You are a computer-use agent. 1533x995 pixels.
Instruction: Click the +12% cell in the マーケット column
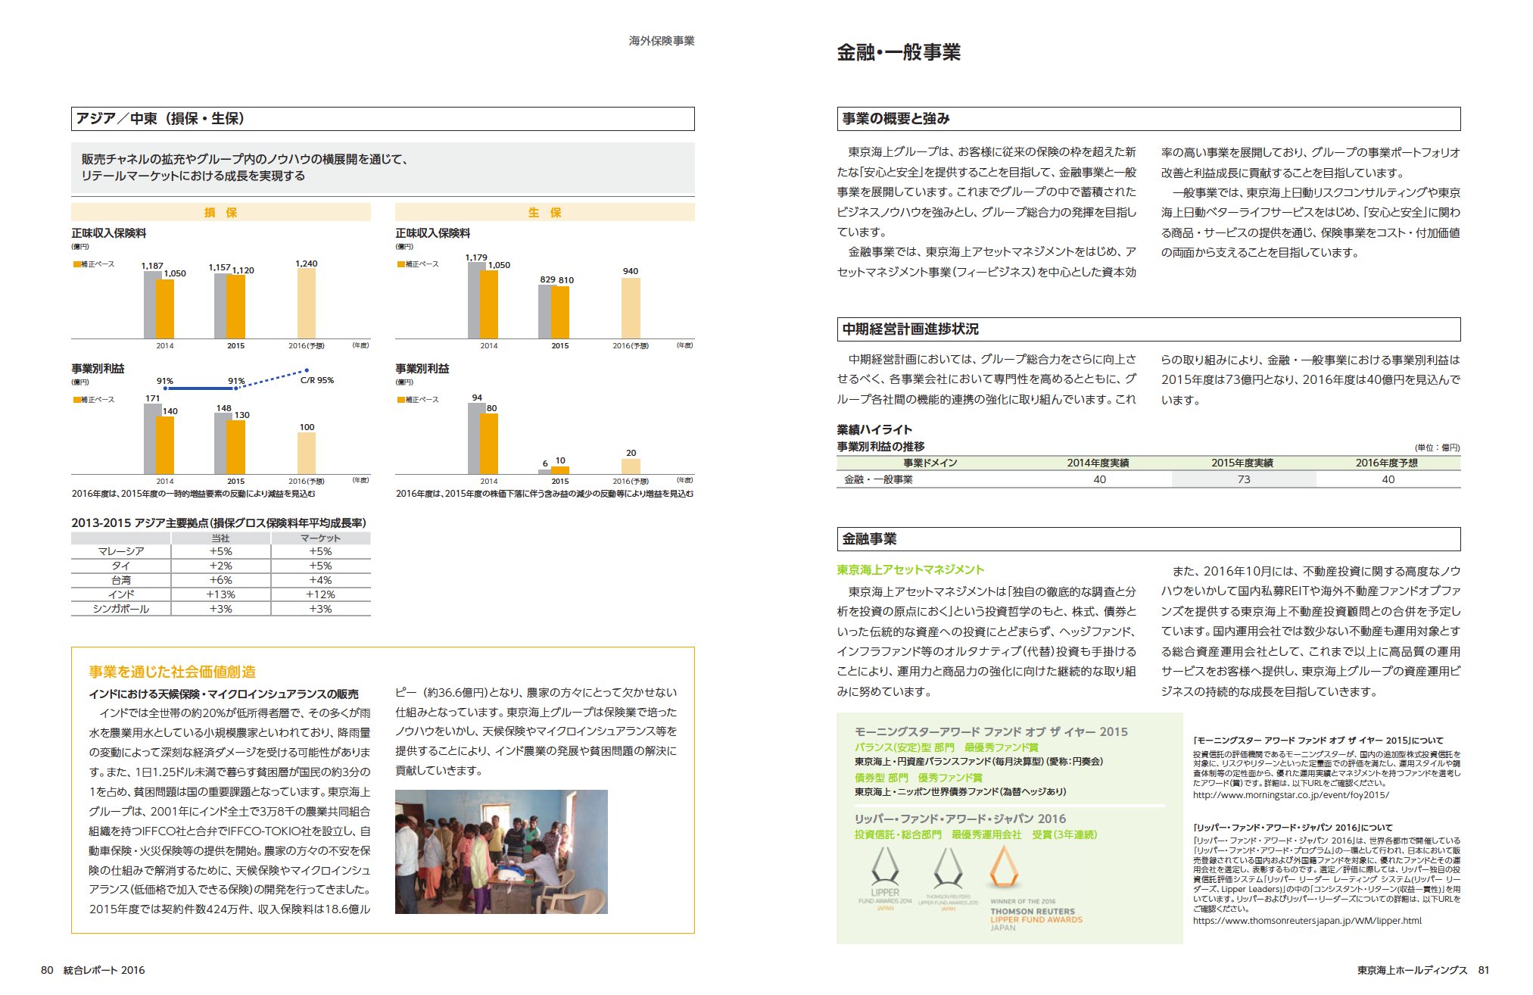point(320,594)
